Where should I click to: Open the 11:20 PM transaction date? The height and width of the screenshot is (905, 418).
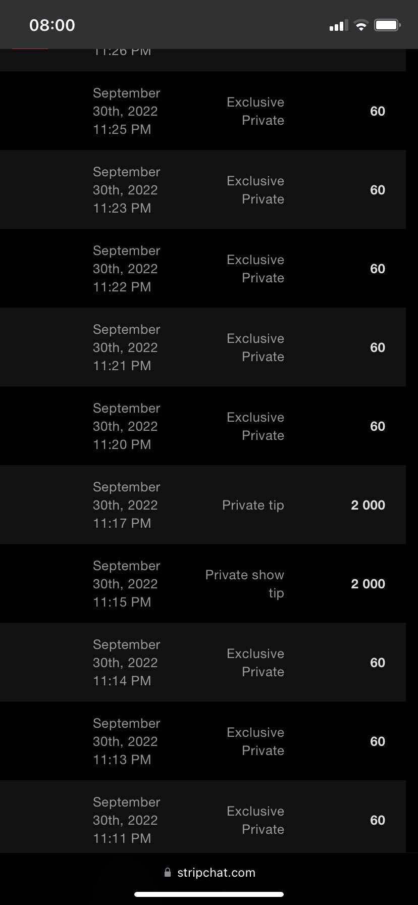126,426
